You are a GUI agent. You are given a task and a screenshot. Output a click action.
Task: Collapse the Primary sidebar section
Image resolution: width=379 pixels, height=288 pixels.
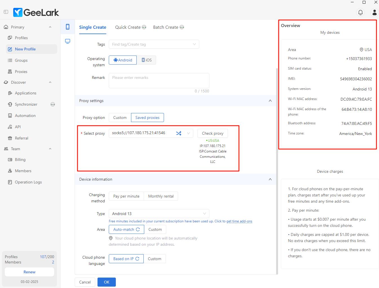coord(50,27)
